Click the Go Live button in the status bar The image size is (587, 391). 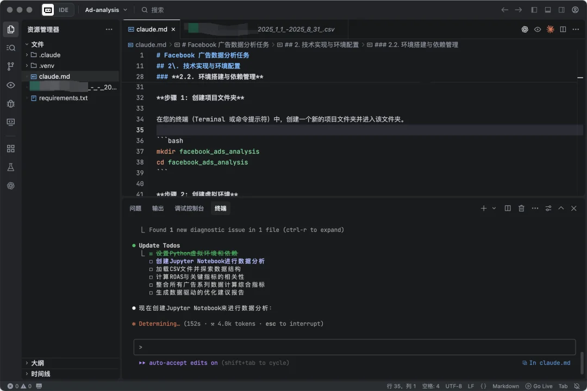coord(540,386)
